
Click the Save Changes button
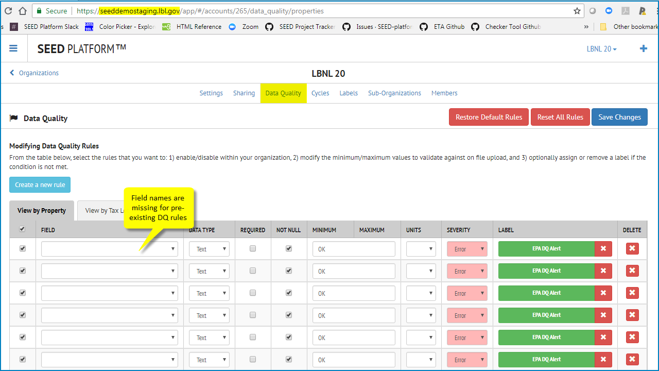click(619, 117)
